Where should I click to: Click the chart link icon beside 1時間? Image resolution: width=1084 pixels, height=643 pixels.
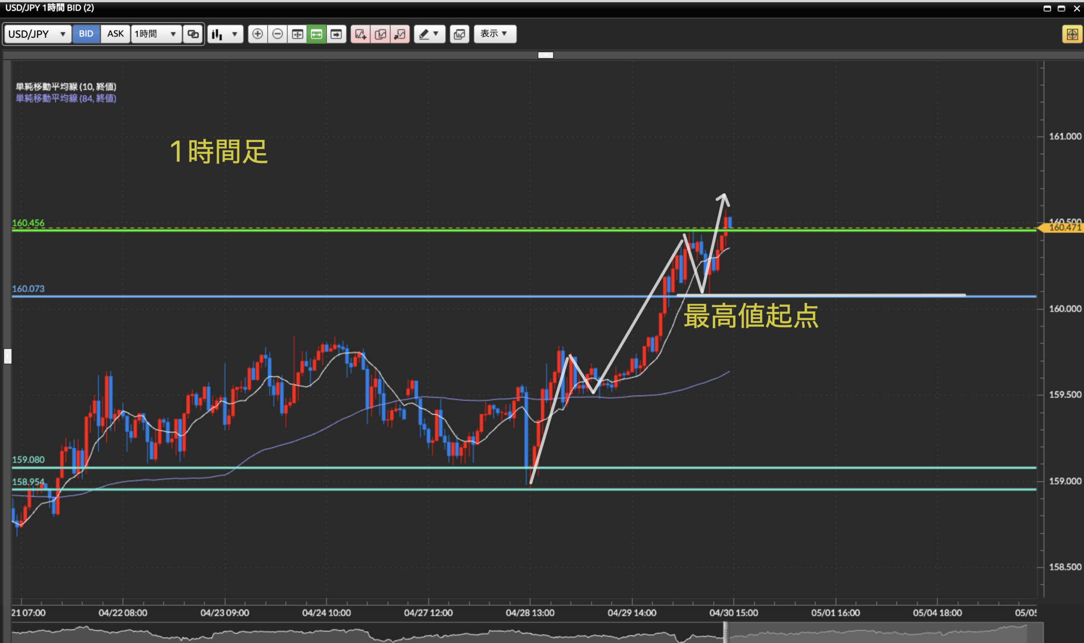point(193,34)
